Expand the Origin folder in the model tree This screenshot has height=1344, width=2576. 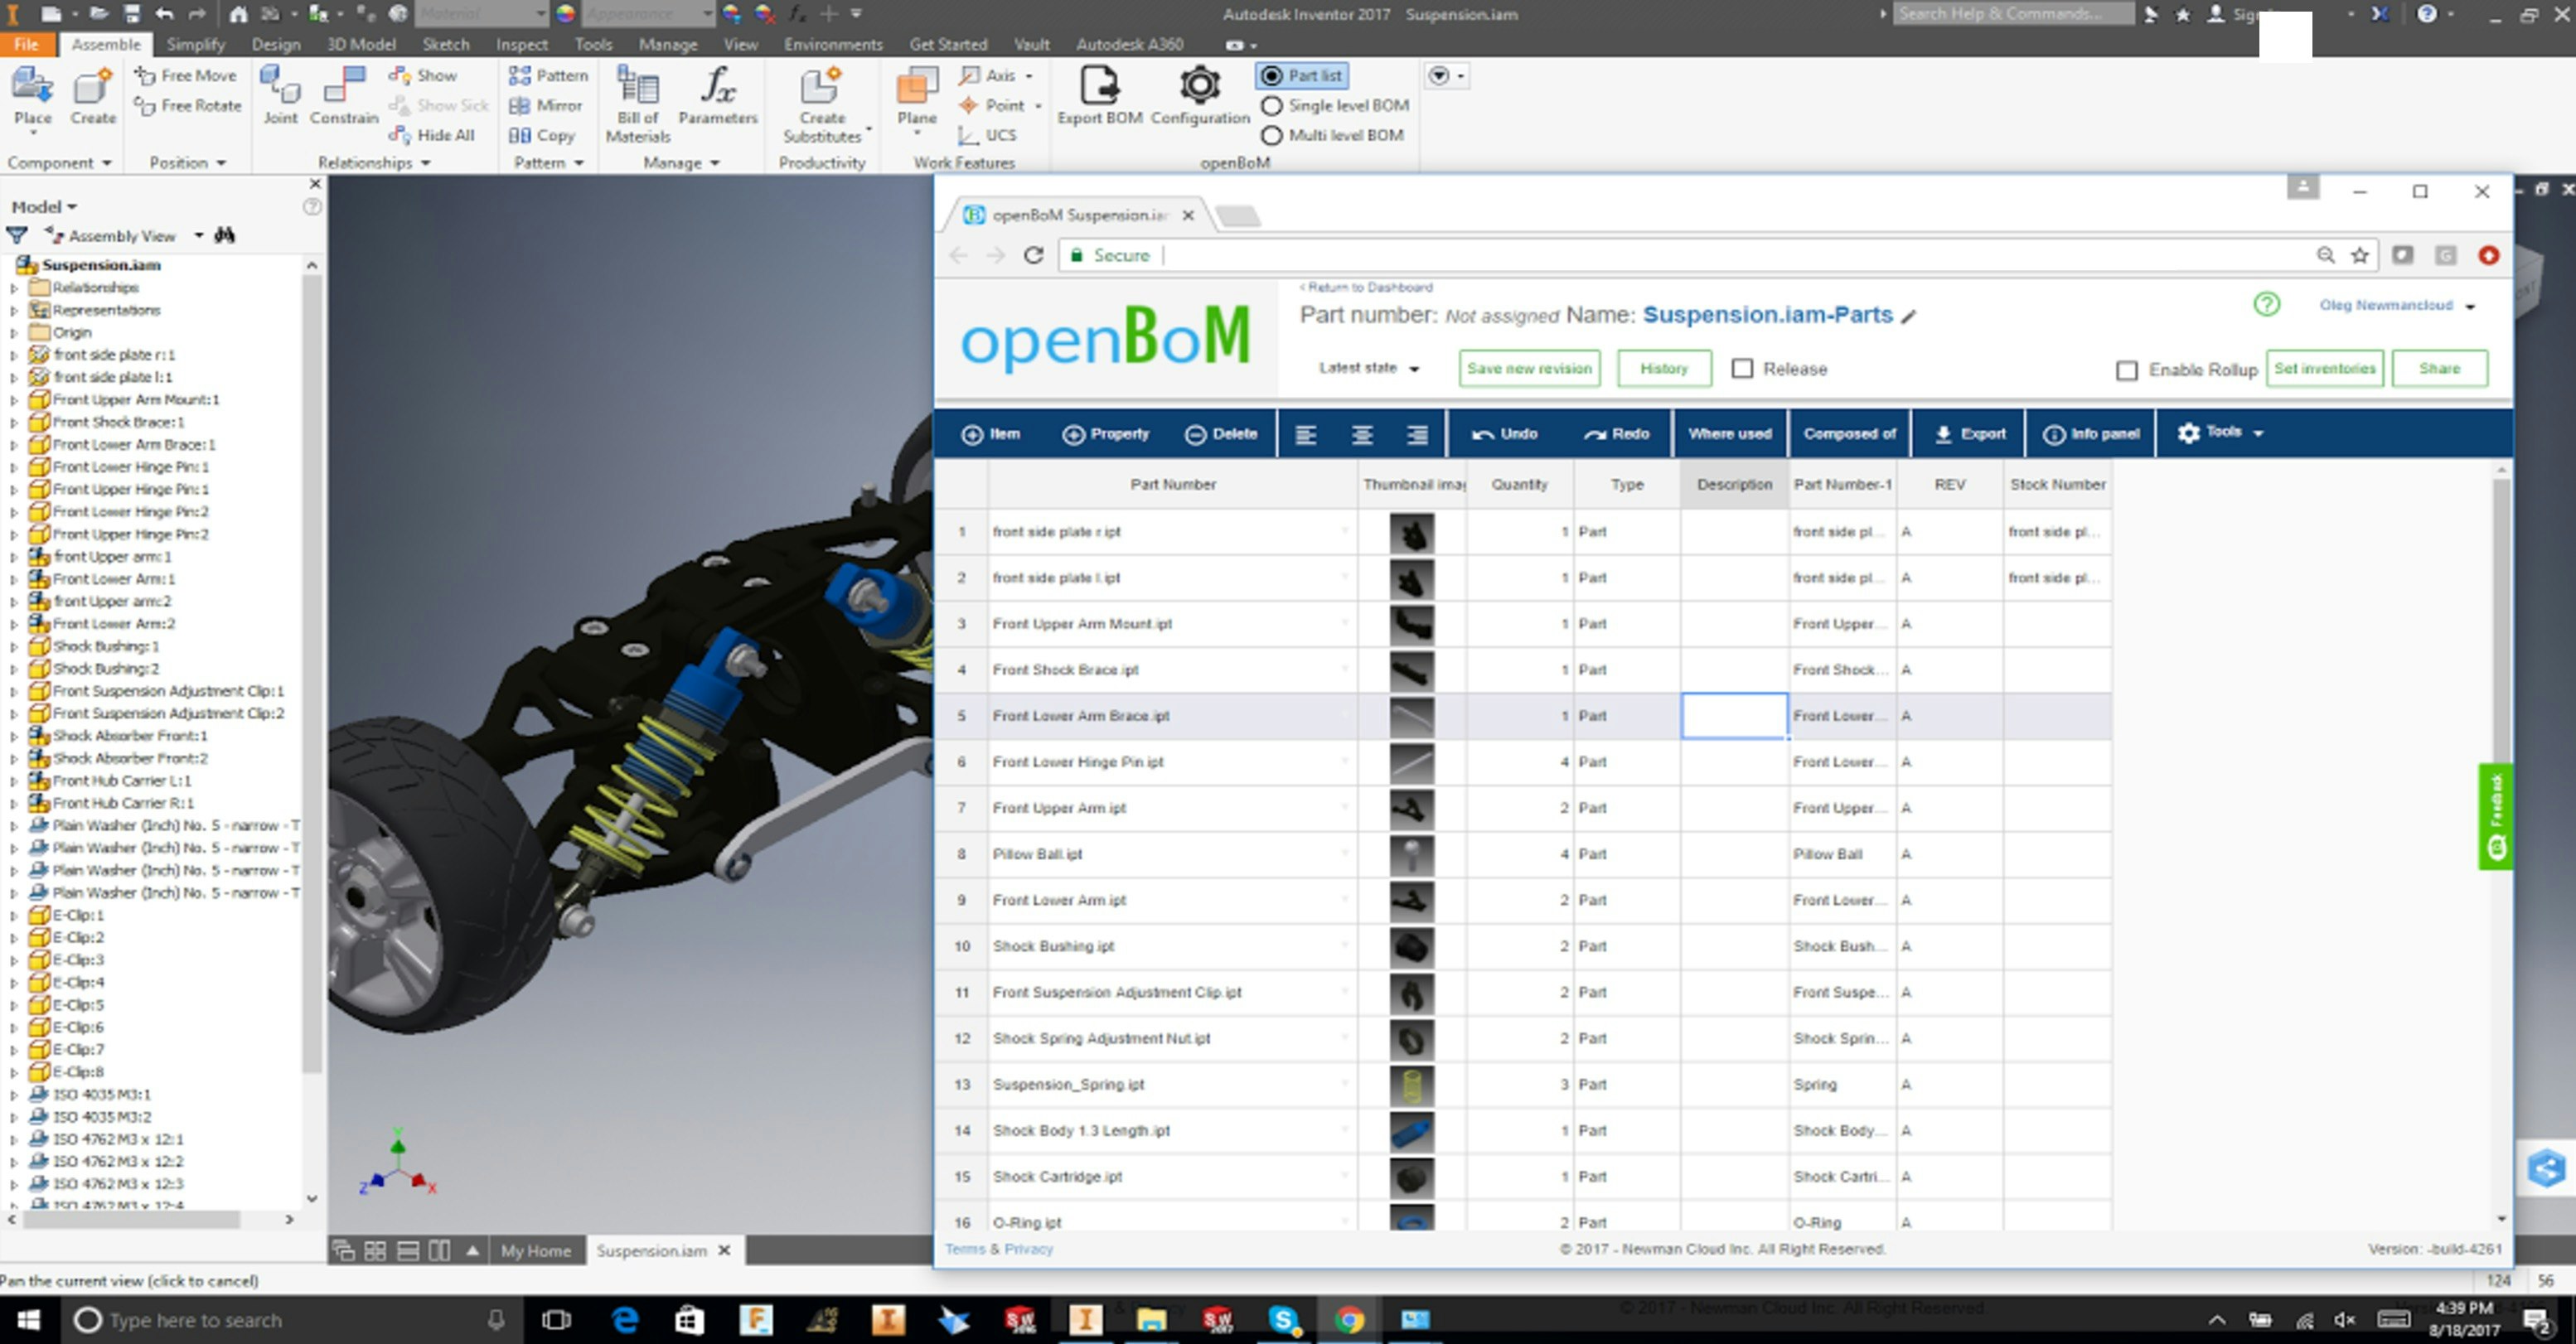point(13,332)
